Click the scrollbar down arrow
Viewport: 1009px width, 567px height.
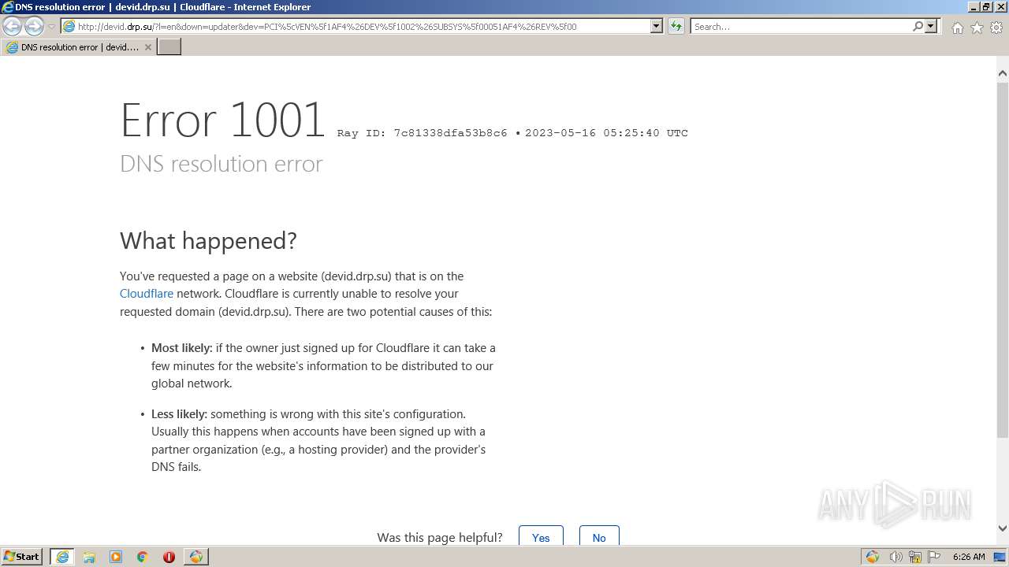[x=1002, y=528]
